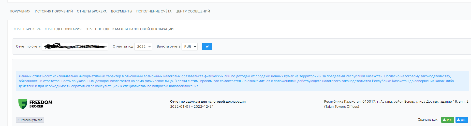Click the label Отчет за год
Image resolution: width=471 pixels, height=126 pixels.
123,46
